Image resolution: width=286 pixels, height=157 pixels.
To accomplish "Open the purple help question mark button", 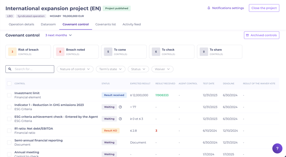I will click(x=277, y=148).
